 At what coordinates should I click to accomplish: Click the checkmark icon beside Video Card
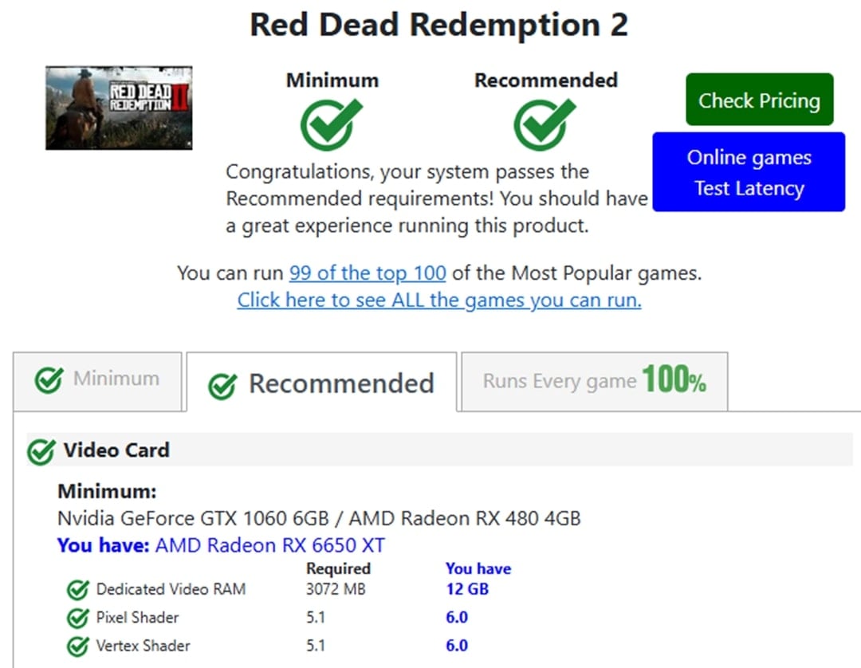click(41, 451)
